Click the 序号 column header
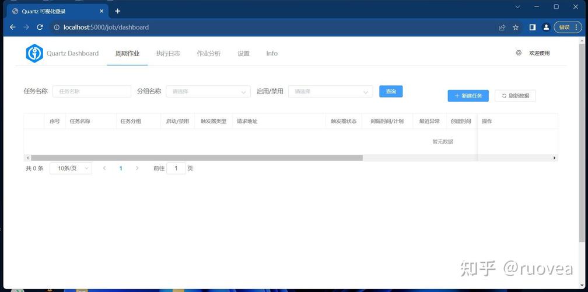This screenshot has width=588, height=292. [x=55, y=121]
